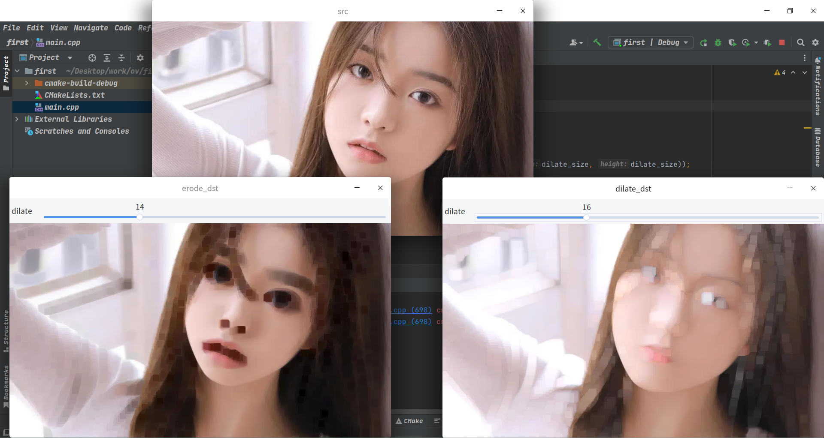Close the erode_dst window
Viewport: 824px width, 438px height.
380,188
